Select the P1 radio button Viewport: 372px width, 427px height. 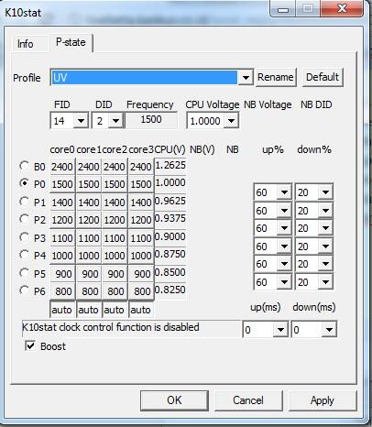coord(24,202)
